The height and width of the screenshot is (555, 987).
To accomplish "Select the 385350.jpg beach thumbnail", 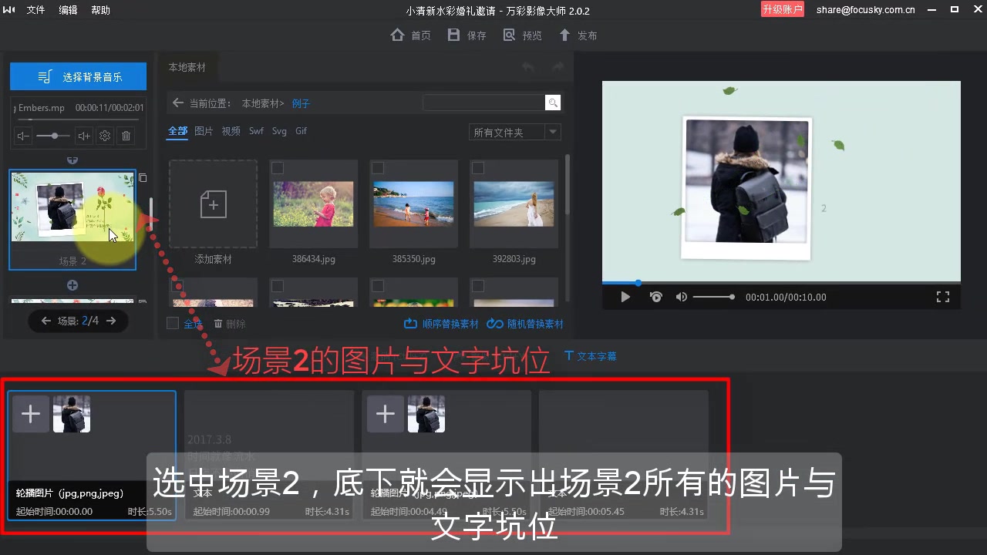I will [x=413, y=203].
